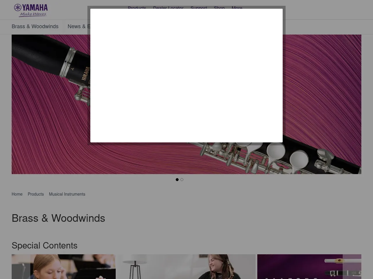Expand the More menu in the header

tap(237, 8)
